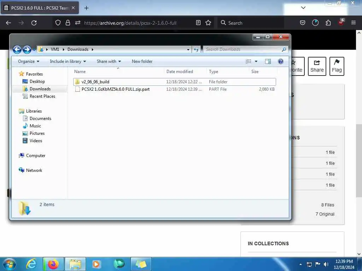
Task: Launch Internet Explorer from taskbar
Action: click(x=31, y=264)
